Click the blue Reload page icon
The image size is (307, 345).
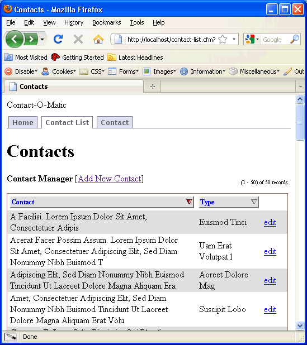pos(58,40)
